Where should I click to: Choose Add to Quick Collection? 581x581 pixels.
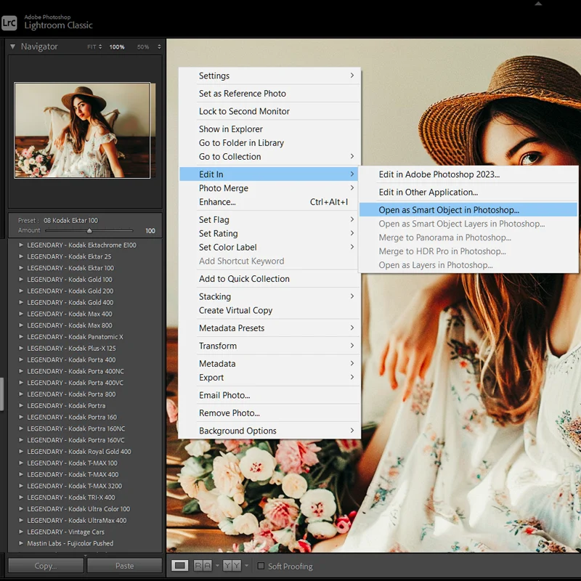click(269, 279)
